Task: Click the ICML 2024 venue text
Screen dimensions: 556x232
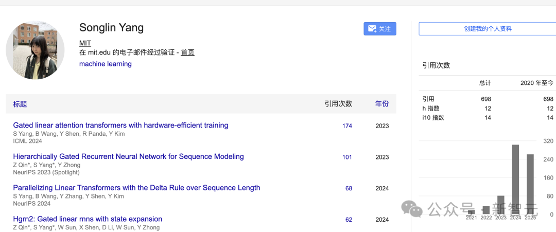Action: click(27, 141)
